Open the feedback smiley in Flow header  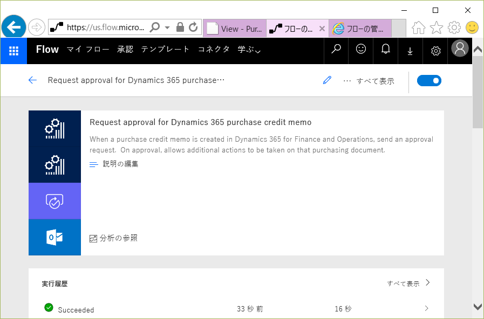pyautogui.click(x=361, y=50)
